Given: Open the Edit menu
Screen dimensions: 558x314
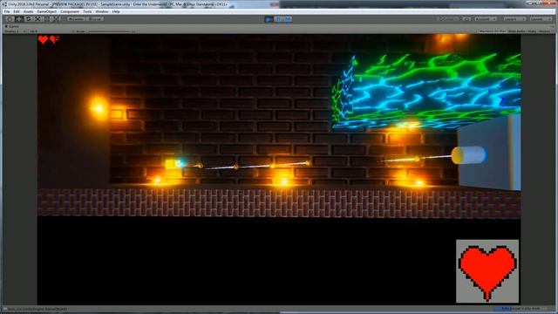Looking at the screenshot, I should point(17,11).
